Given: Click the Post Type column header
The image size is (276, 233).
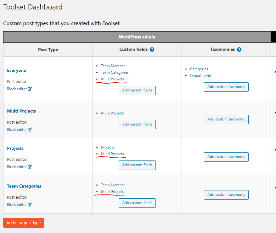Looking at the screenshot, I should point(48,50).
